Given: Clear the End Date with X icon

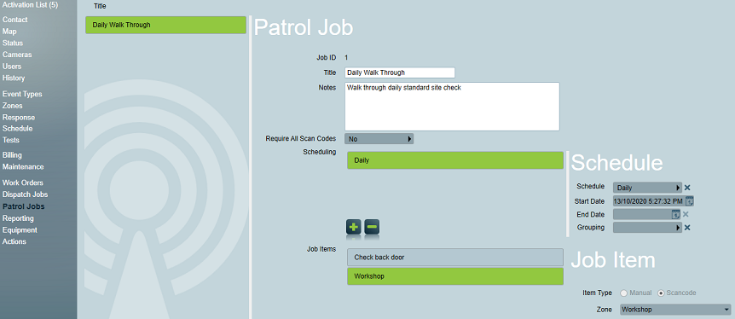Looking at the screenshot, I should (686, 214).
